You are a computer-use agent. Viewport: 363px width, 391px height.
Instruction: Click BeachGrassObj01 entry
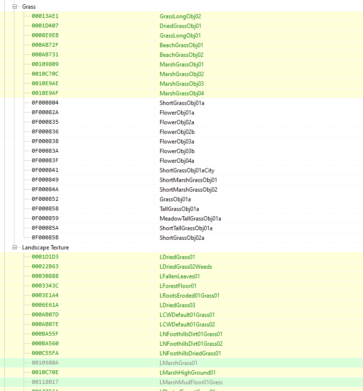click(x=181, y=45)
